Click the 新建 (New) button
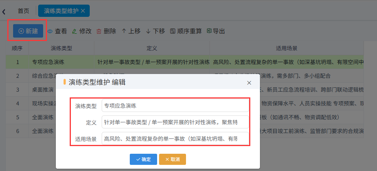This screenshot has width=377, height=171. pyautogui.click(x=28, y=31)
